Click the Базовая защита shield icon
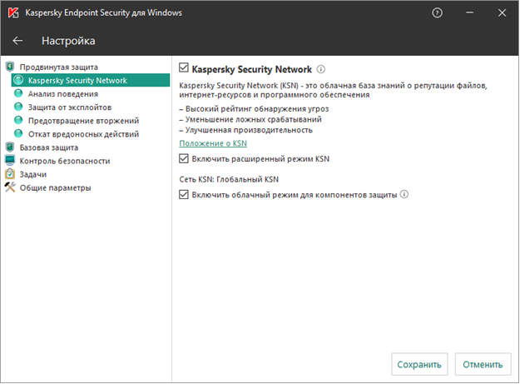 9,147
